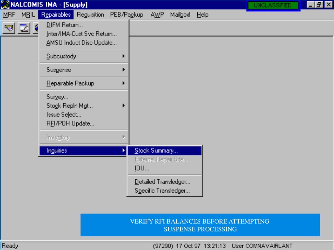Click the UNCLASSIFIED green banner
Viewport: 334px width, 250px height.
pos(273,5)
